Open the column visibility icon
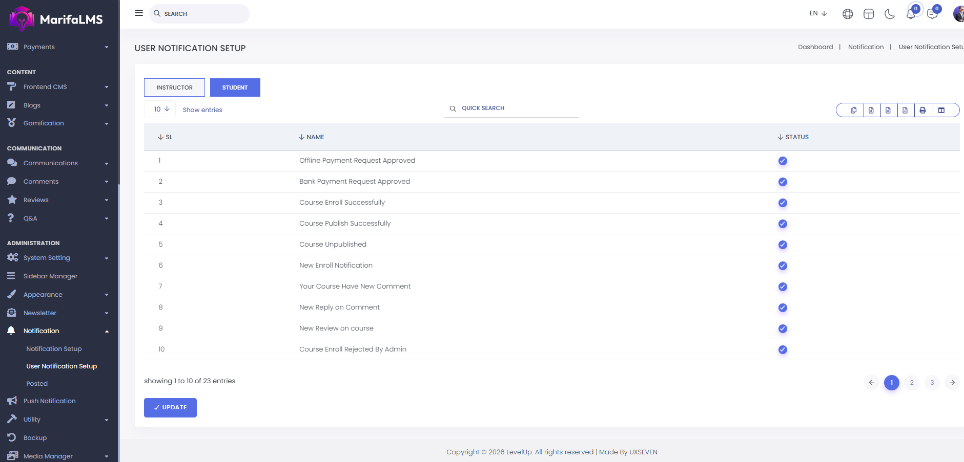The image size is (964, 462). [941, 110]
